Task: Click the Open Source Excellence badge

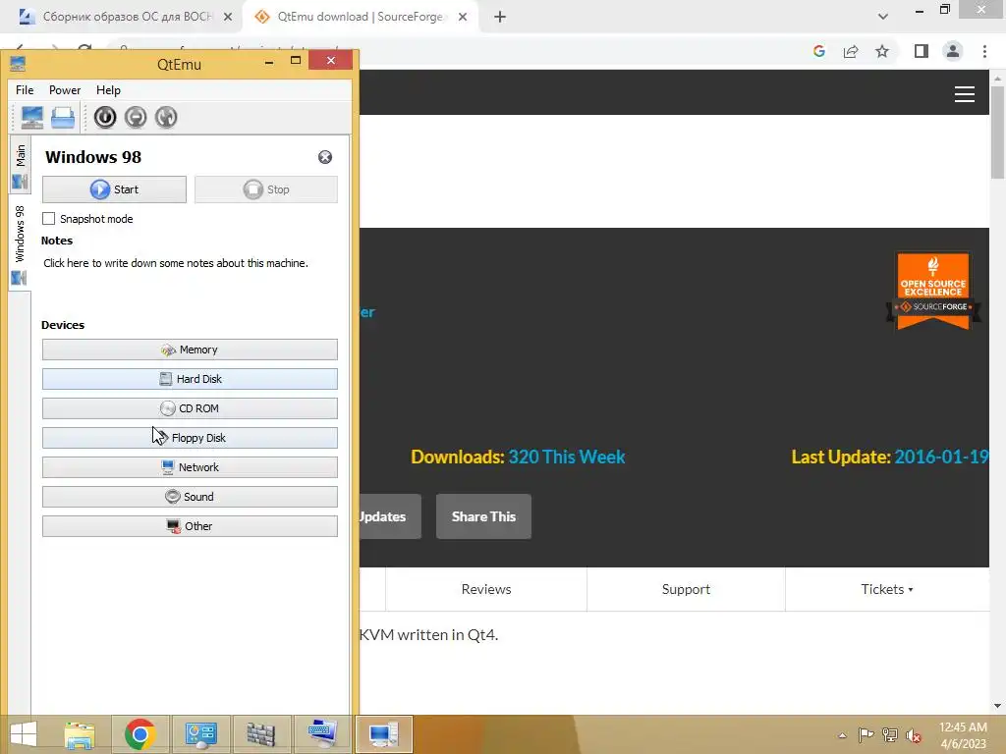Action: tap(933, 291)
